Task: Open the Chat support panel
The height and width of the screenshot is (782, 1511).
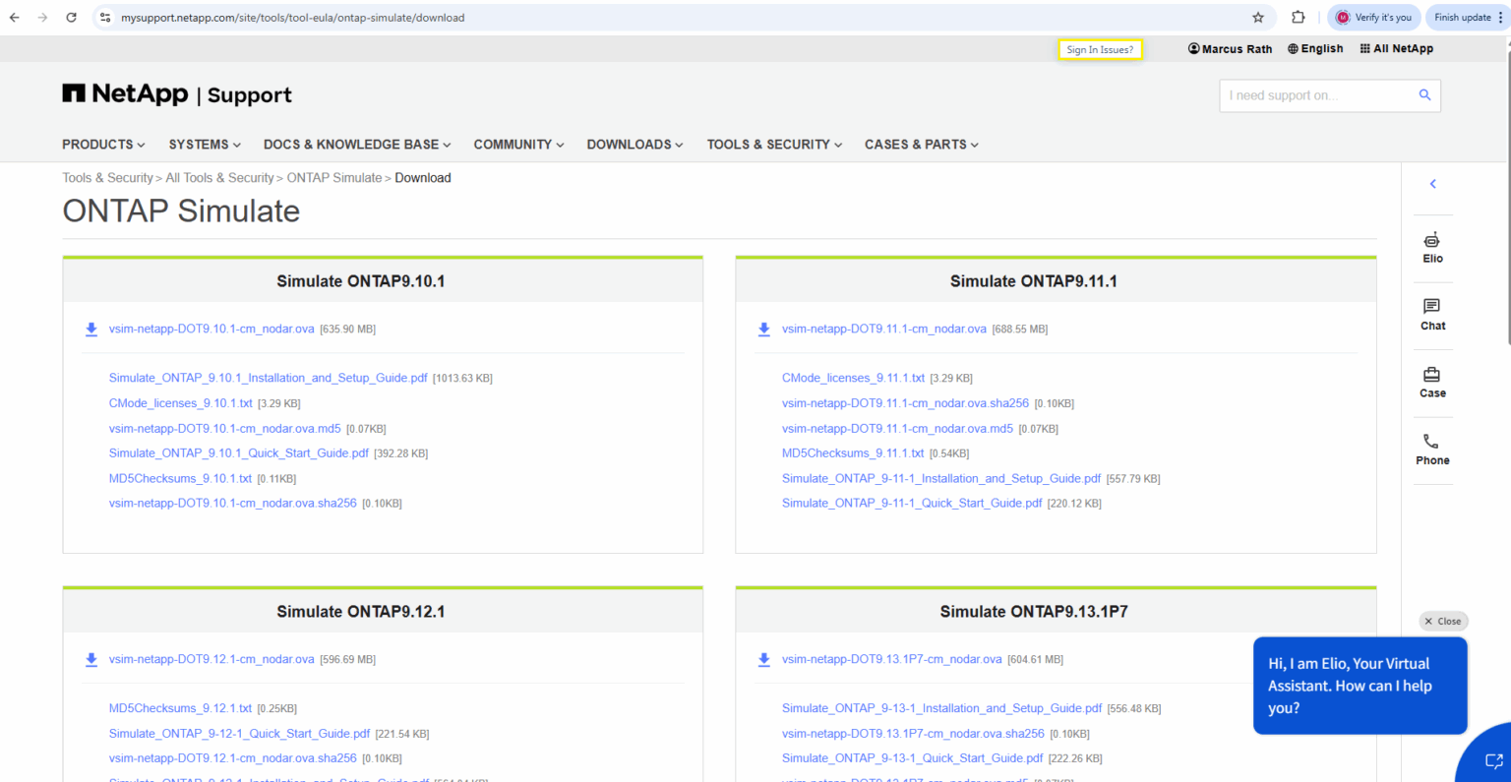Action: tap(1432, 315)
